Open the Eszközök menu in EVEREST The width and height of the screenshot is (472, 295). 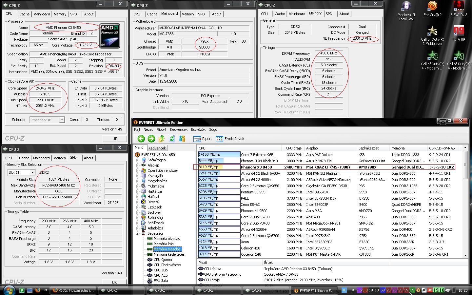(x=198, y=129)
